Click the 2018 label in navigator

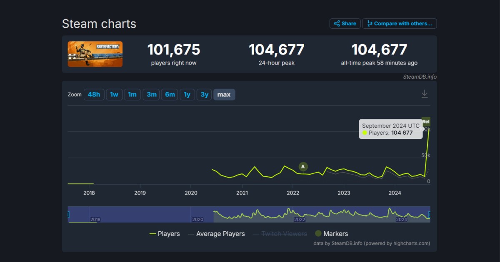(95, 220)
